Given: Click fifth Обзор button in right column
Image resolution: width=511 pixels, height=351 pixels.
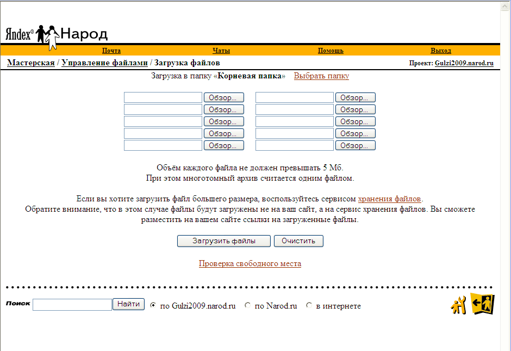Looking at the screenshot, I should click(x=356, y=145).
